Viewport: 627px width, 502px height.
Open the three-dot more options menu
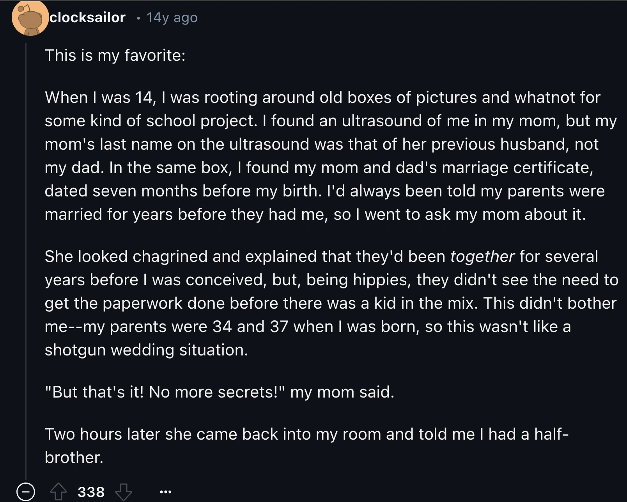point(165,492)
